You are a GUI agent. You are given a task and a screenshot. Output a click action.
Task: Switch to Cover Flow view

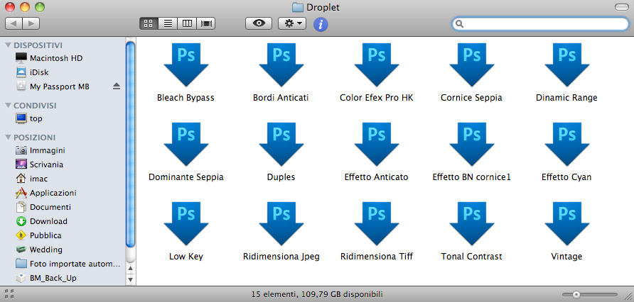pyautogui.click(x=207, y=23)
